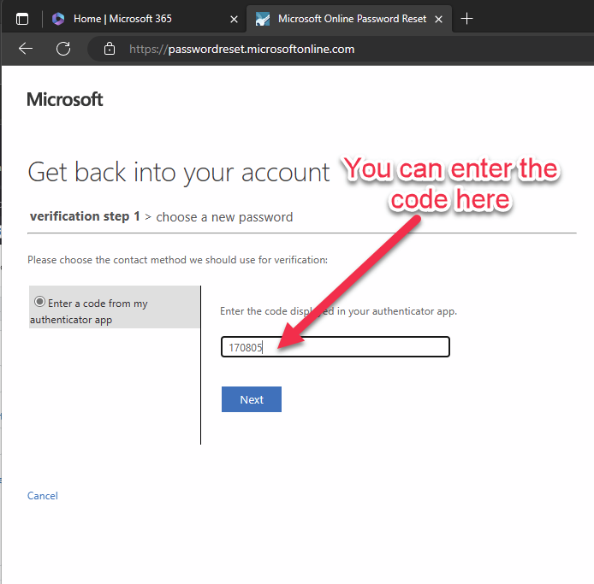Open a new tab with plus icon
The image size is (594, 584).
(x=466, y=18)
